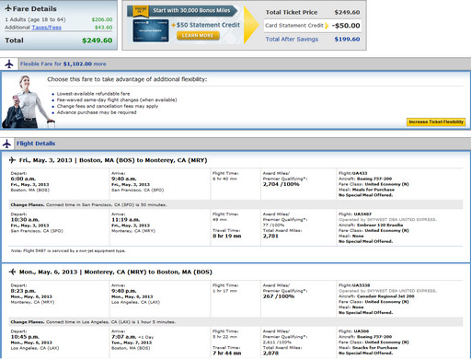This screenshot has height=359, width=471.
Task: Click the 2,878 total award miles value
Action: point(270,353)
